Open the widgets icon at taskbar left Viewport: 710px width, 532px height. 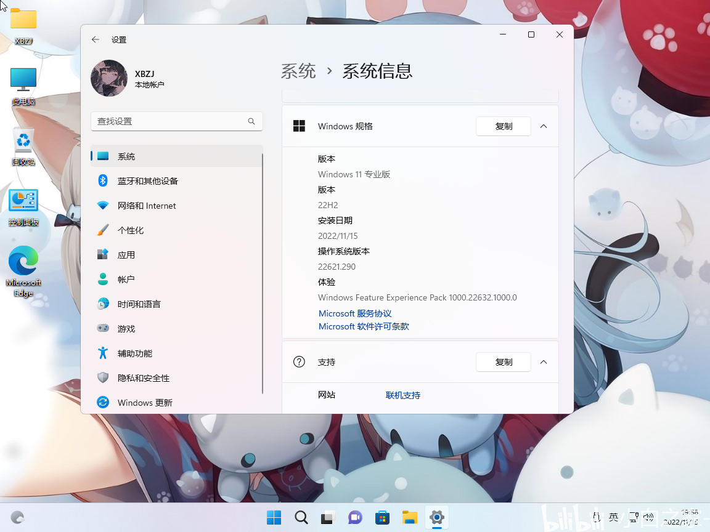click(x=17, y=517)
